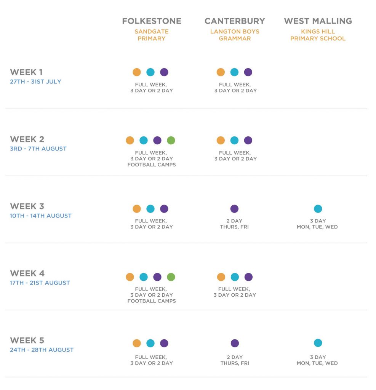This screenshot has width=376, height=390.
Task: Click the 2 Day Thurs, Fri text in Week 5
Action: tap(235, 360)
